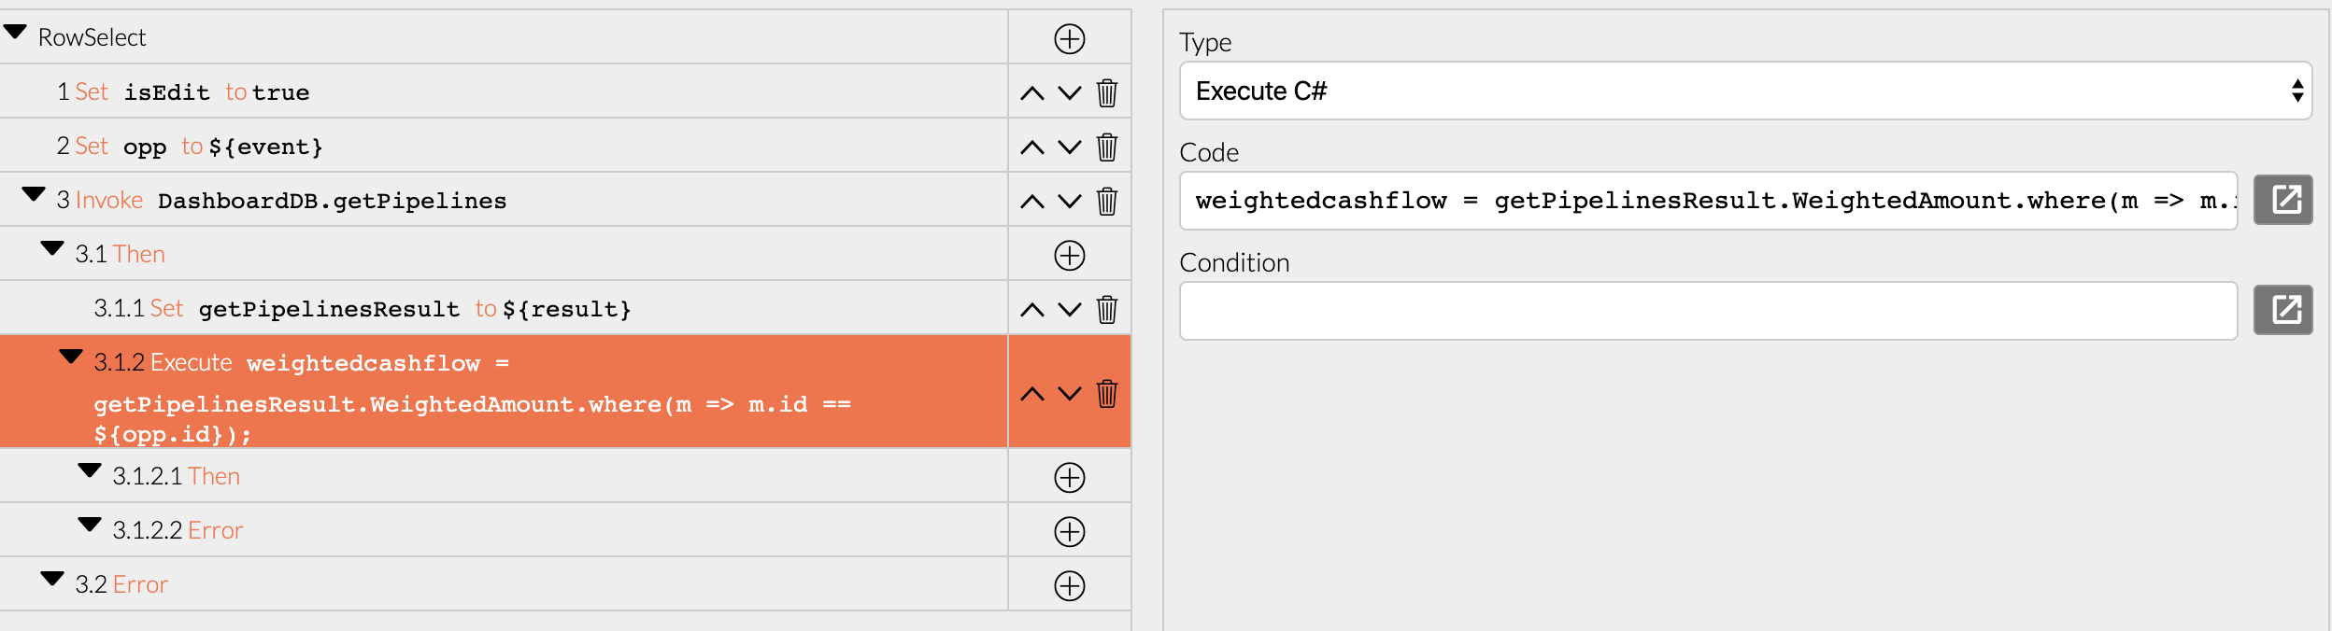
Task: Open expanded editor for Code field
Action: coord(2282,200)
